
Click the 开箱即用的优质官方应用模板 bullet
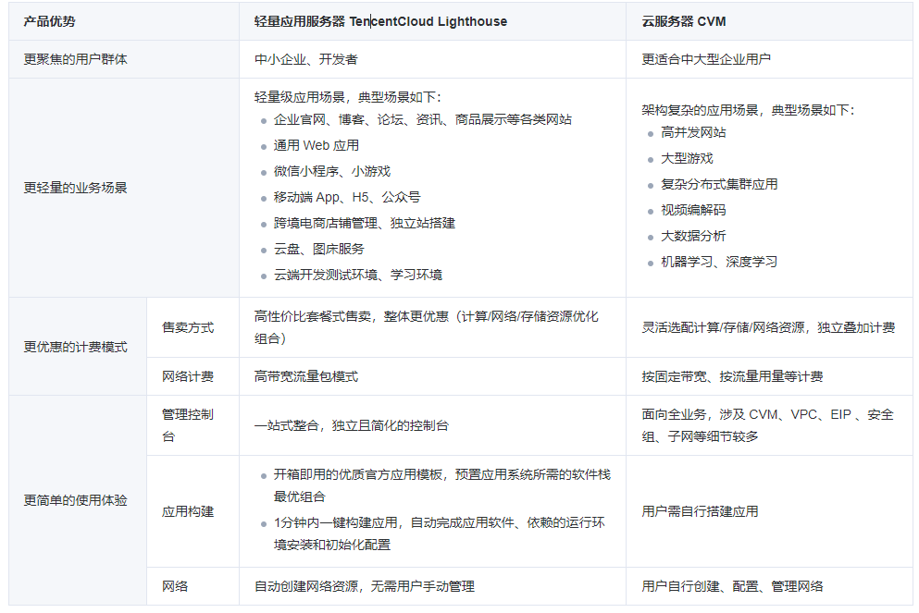tap(442, 485)
